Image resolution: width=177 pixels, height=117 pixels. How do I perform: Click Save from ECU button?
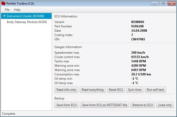click(x=67, y=105)
